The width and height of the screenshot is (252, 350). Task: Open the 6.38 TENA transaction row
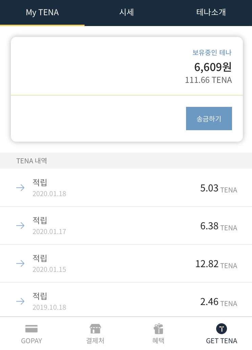126,226
